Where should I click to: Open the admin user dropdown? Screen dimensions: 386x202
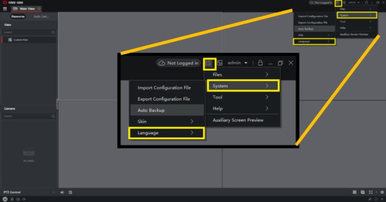tap(353, 3)
